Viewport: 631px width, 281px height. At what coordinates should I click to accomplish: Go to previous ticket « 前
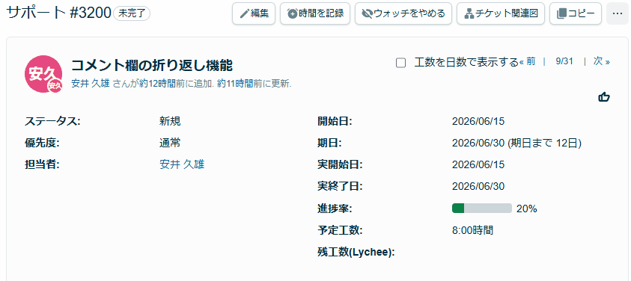click(527, 61)
